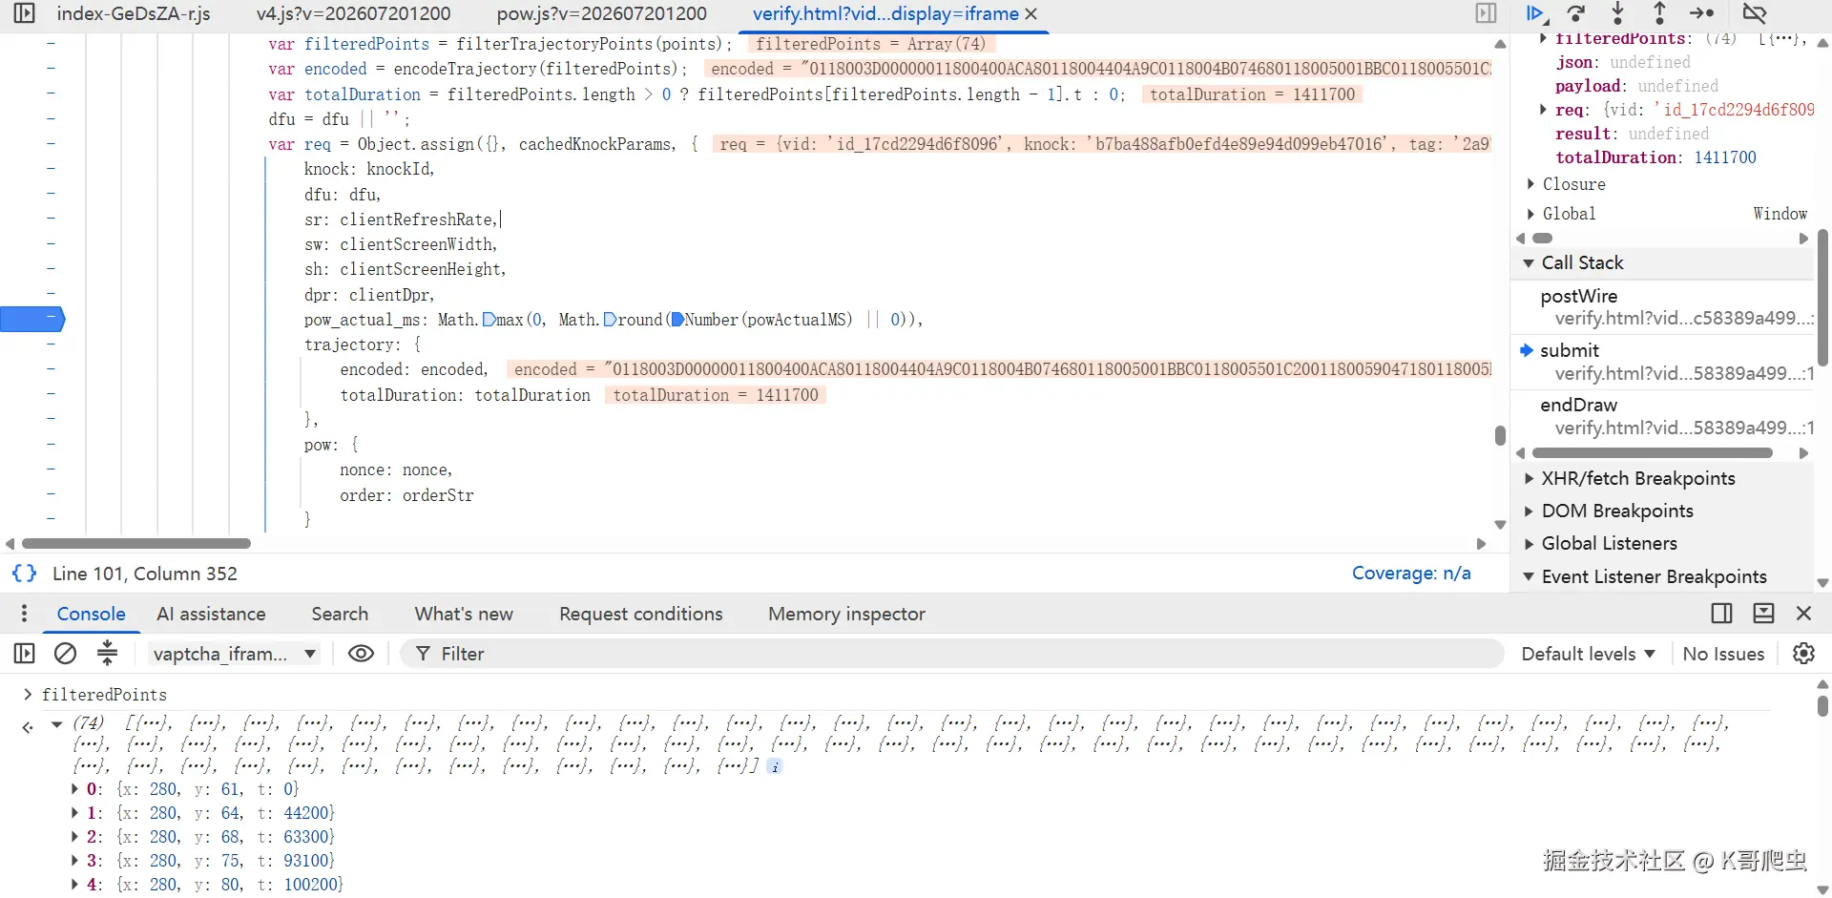Open the AI assistance tab

point(211,614)
